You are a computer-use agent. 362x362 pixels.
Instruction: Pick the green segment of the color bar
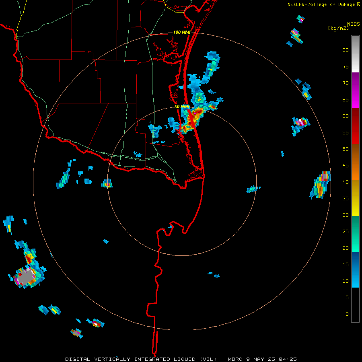pyautogui.click(x=355, y=234)
